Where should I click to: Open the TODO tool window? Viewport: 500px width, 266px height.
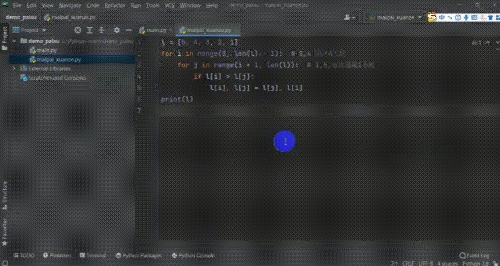click(x=23, y=255)
